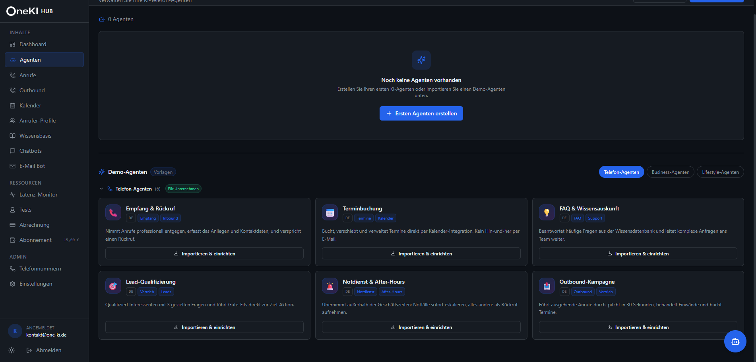756x362 pixels.
Task: Click the Inbound tag on Empfang card
Action: [x=171, y=218]
